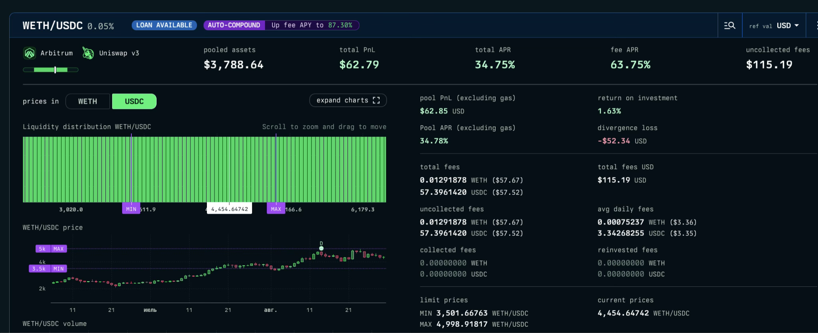Click the position range bar under Arbitrum
This screenshot has height=333, width=818.
pos(51,70)
